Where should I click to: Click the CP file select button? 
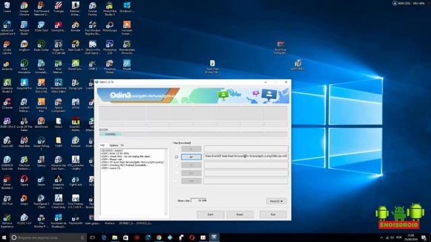coord(191,165)
